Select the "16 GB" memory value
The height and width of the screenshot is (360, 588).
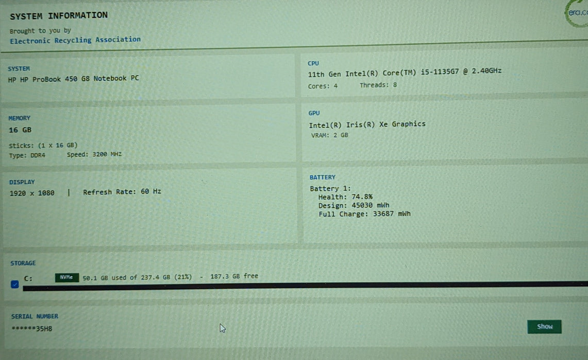20,130
